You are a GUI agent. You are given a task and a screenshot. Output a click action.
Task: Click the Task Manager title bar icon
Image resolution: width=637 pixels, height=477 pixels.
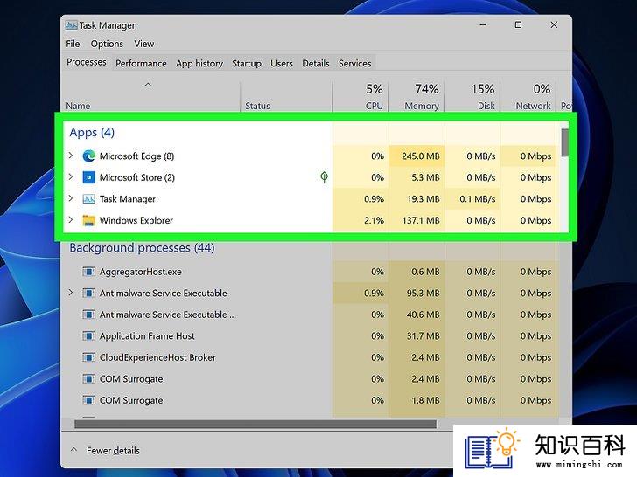[x=71, y=25]
